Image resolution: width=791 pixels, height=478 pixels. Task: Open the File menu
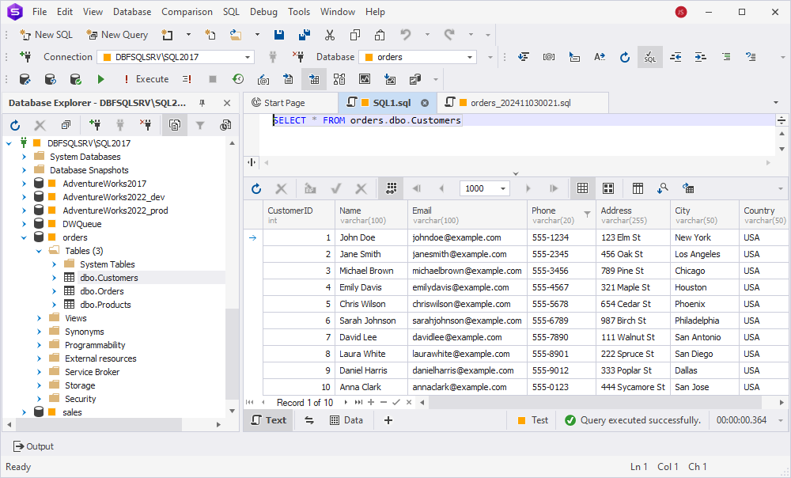point(40,12)
